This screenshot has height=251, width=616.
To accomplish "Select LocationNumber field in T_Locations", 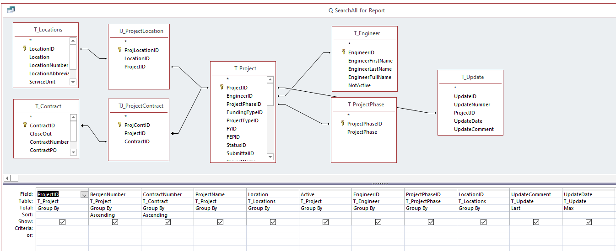I will pos(49,65).
